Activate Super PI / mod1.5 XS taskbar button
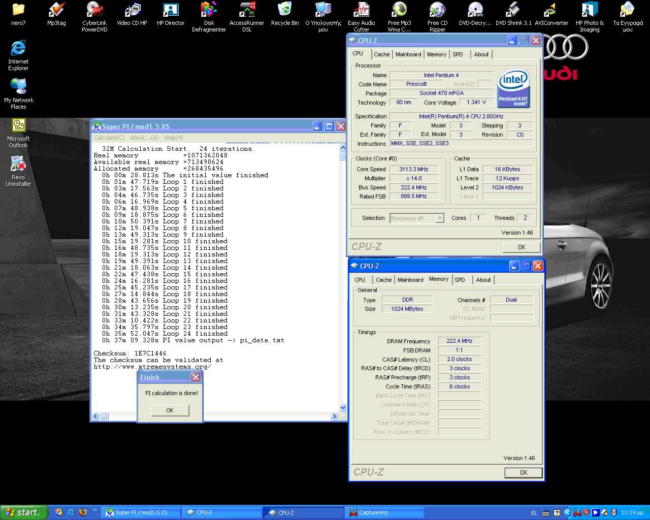This screenshot has height=520, width=650. pyautogui.click(x=141, y=513)
